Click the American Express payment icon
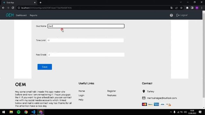Image resolution: width=205 pixels, height=115 pixels. 156,104
